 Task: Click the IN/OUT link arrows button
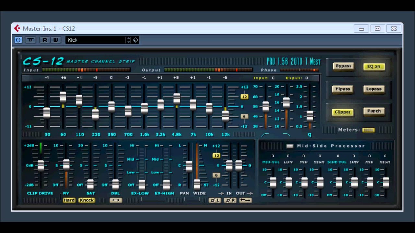pyautogui.click(x=245, y=200)
